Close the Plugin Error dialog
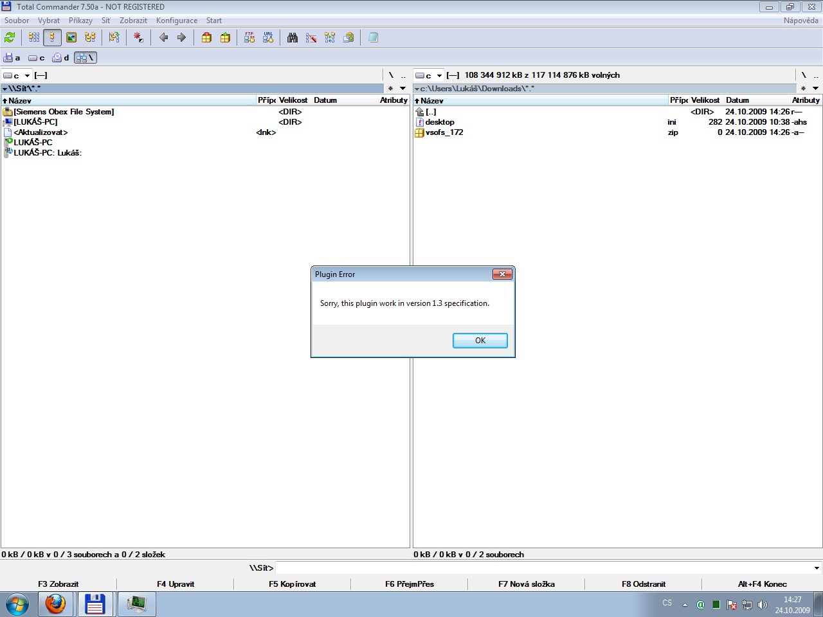Screen dimensions: 823x617 click(502, 274)
